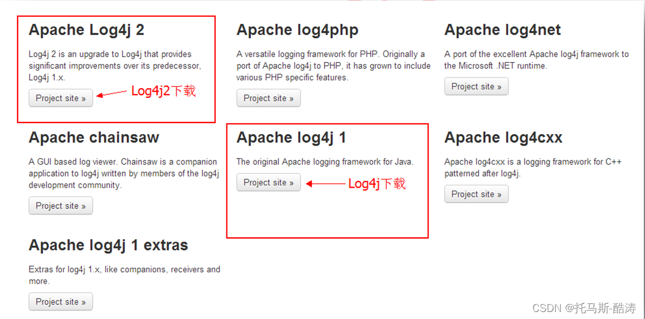The image size is (645, 319).
Task: Click Project site under Apache log4j 1 heading
Action: coord(269,182)
